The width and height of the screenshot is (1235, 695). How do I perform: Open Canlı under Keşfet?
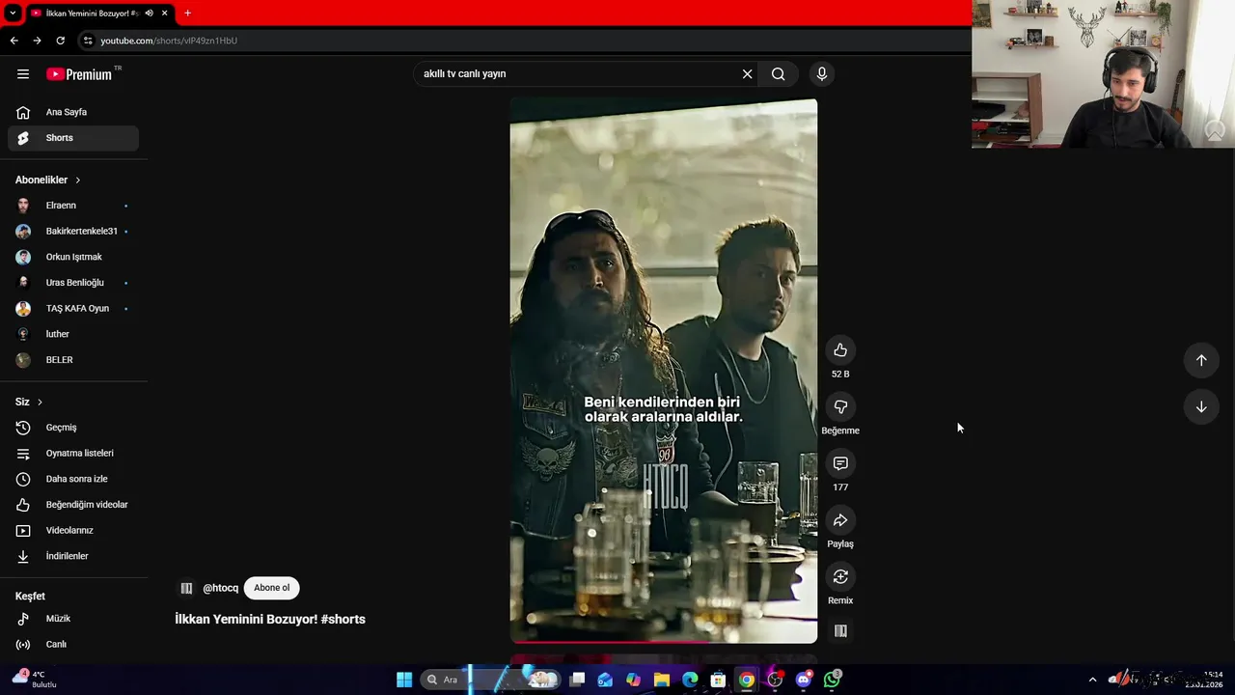tap(73, 645)
